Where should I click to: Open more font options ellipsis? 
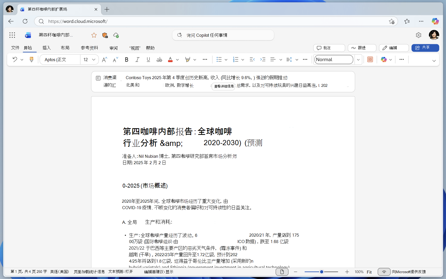click(205, 59)
